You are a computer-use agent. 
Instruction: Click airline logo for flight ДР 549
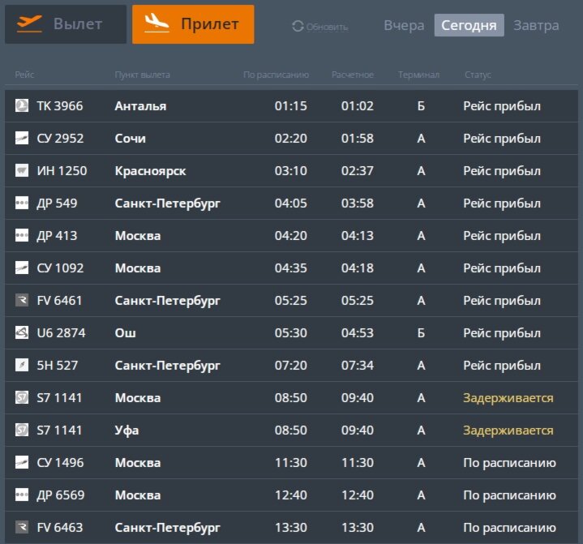point(22,203)
